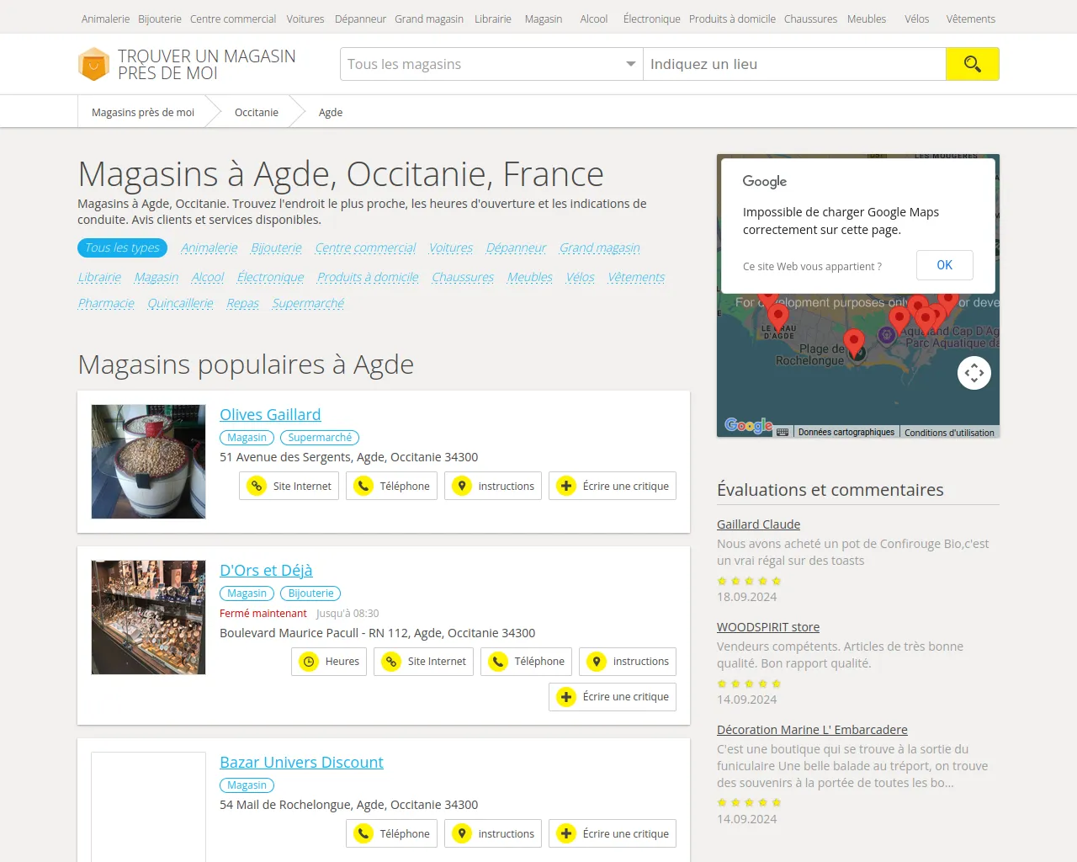Open the map keyboard shortcuts icon

pos(783,432)
